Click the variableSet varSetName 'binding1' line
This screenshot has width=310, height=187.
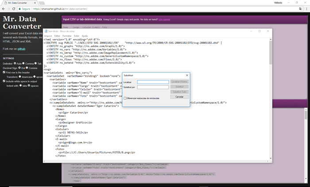83,76
